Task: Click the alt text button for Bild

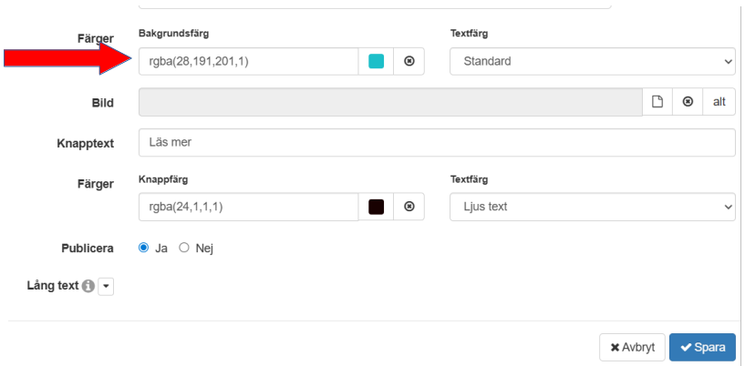Action: [x=719, y=102]
